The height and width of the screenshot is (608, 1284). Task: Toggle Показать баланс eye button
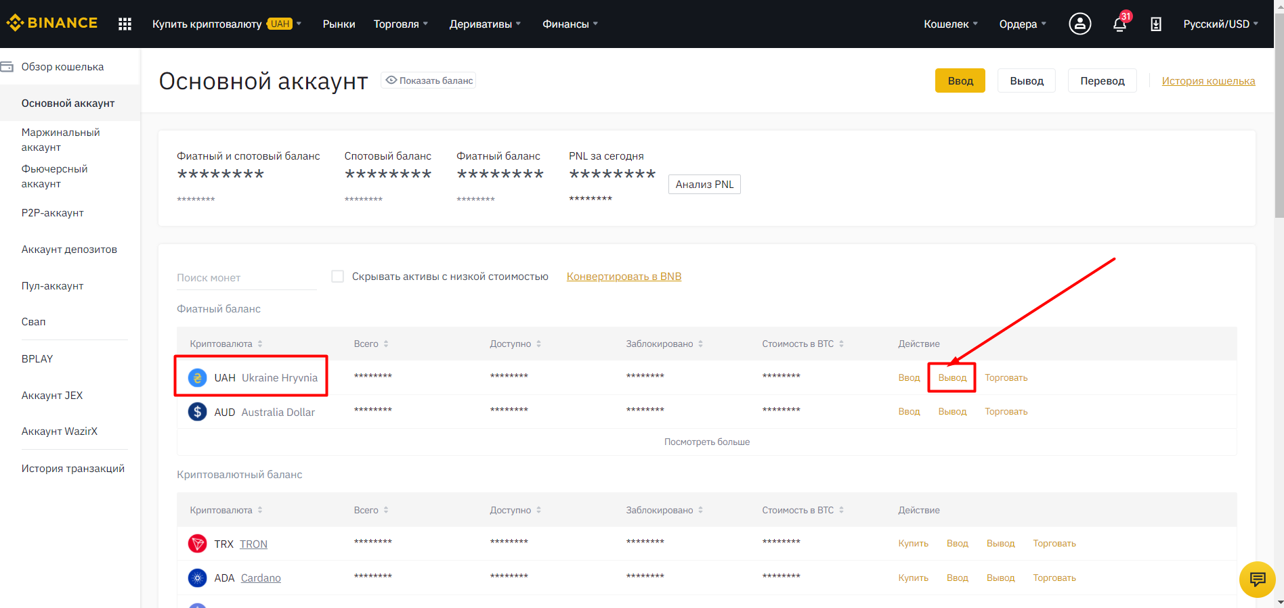coord(429,80)
